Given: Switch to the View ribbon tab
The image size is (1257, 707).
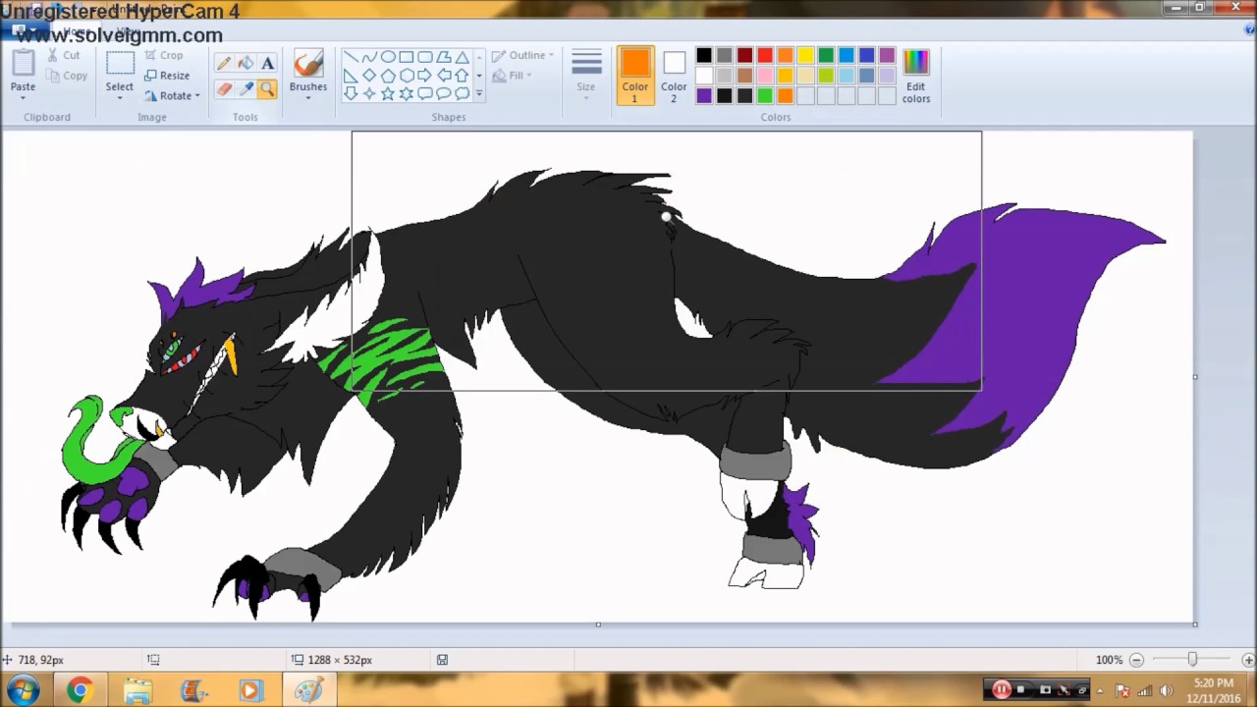Looking at the screenshot, I should (x=126, y=30).
